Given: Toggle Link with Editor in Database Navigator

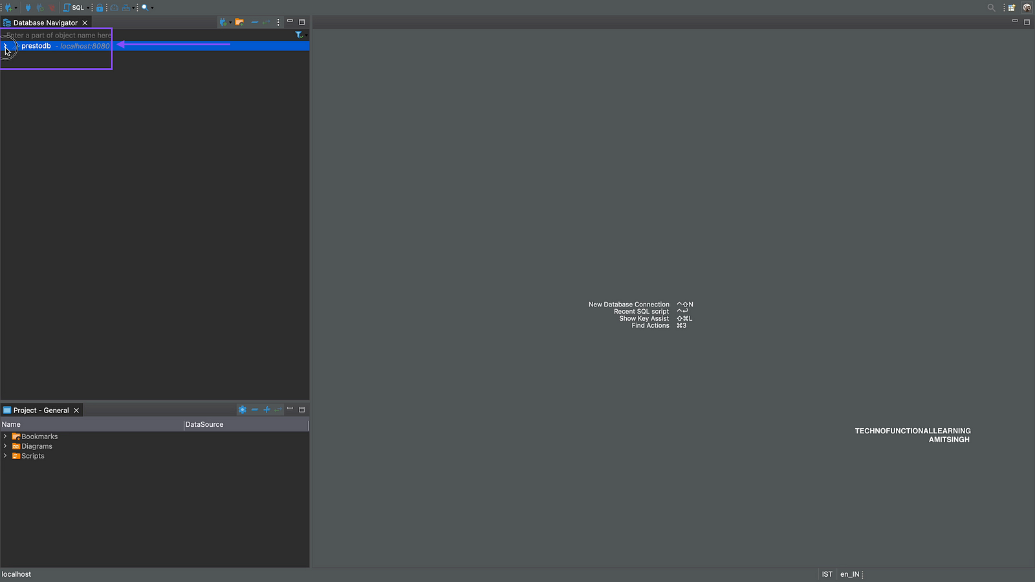Looking at the screenshot, I should (266, 22).
